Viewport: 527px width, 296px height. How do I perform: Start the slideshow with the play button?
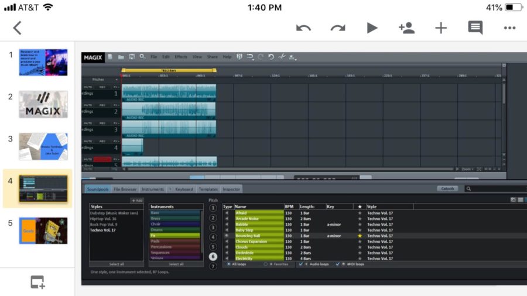pyautogui.click(x=372, y=28)
